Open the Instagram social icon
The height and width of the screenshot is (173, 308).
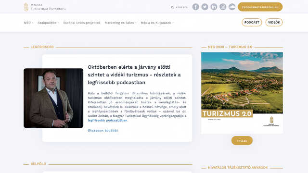click(223, 7)
